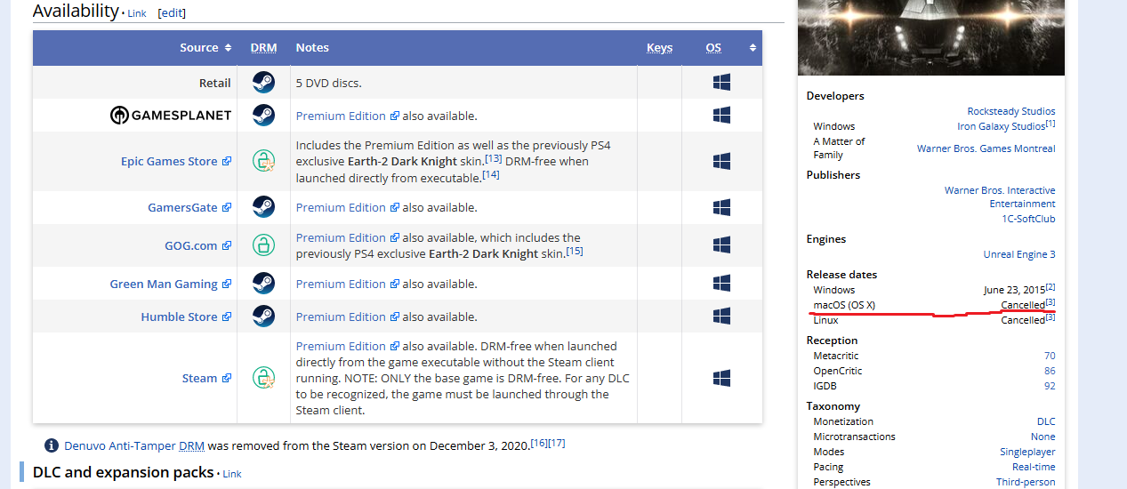Open Premium Edition link in Gamesplanet row
The image size is (1127, 489).
[x=347, y=116]
